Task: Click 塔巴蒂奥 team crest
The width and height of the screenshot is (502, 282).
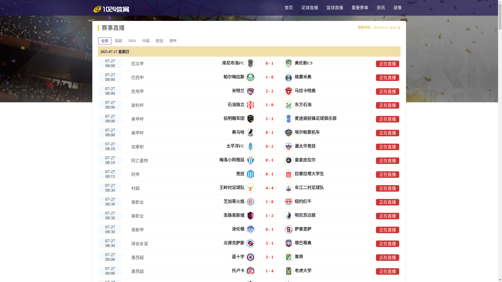Action: (289, 243)
